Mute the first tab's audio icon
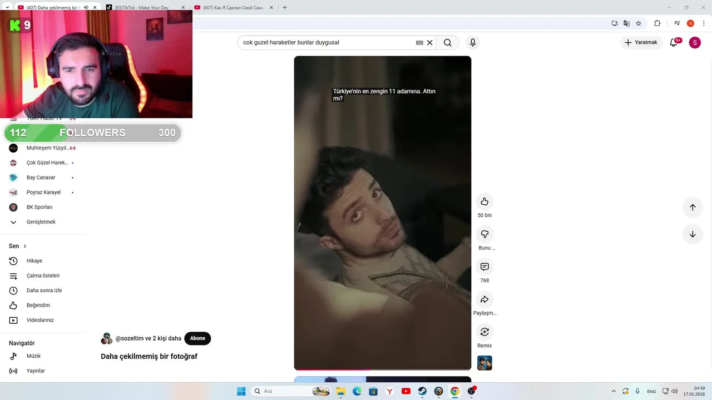Viewport: 712px width, 400px height. tap(86, 8)
